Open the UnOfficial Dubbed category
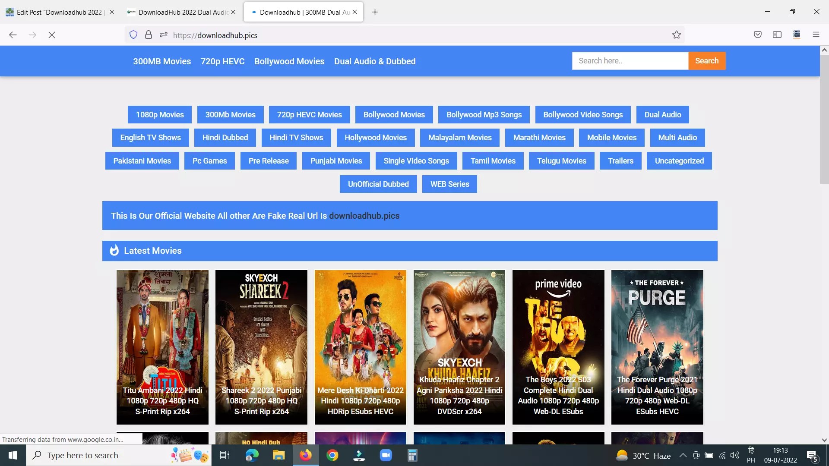 [378, 184]
